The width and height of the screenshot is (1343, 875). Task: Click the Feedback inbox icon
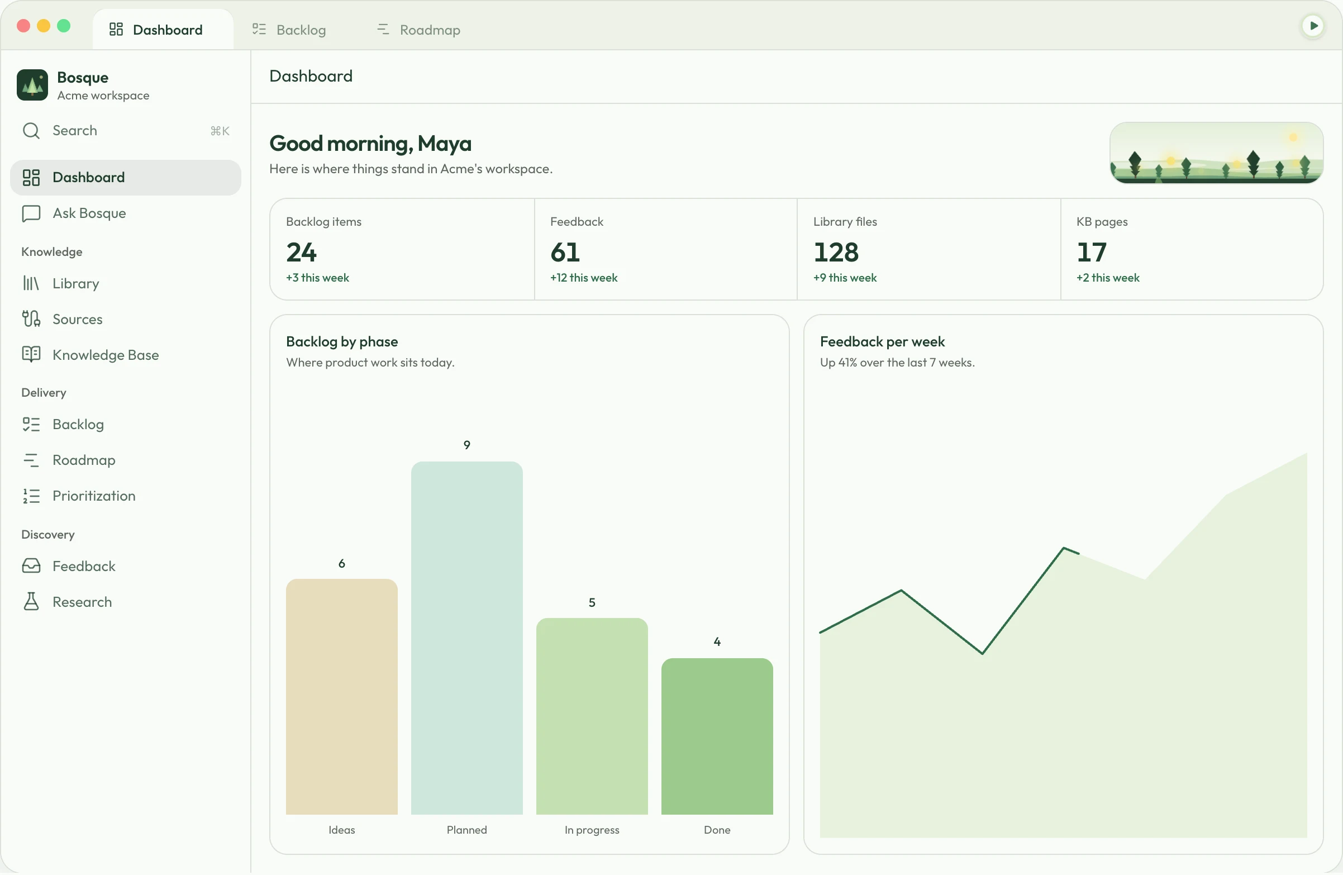(x=31, y=567)
